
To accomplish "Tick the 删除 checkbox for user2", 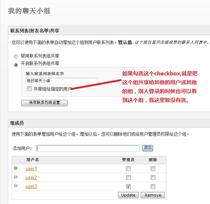I will click(x=153, y=178).
